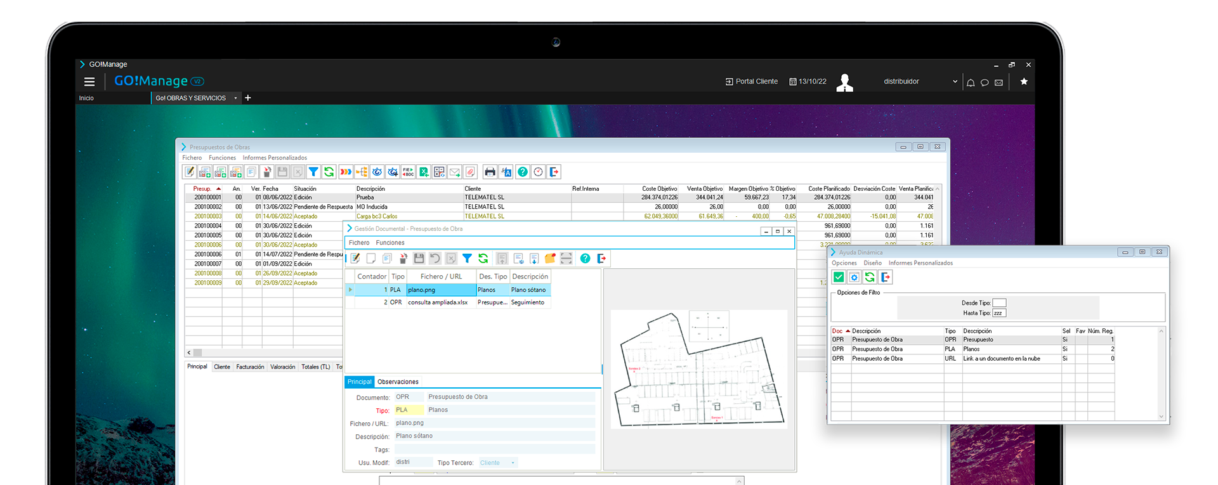This screenshot has width=1218, height=485.
Task: Click the undo arrow in Gestión Documental toolbar
Action: 435,258
